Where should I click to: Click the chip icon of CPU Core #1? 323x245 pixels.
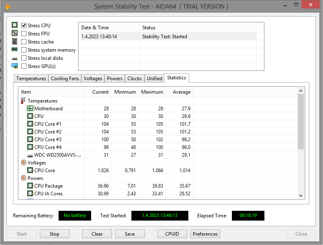click(x=30, y=124)
